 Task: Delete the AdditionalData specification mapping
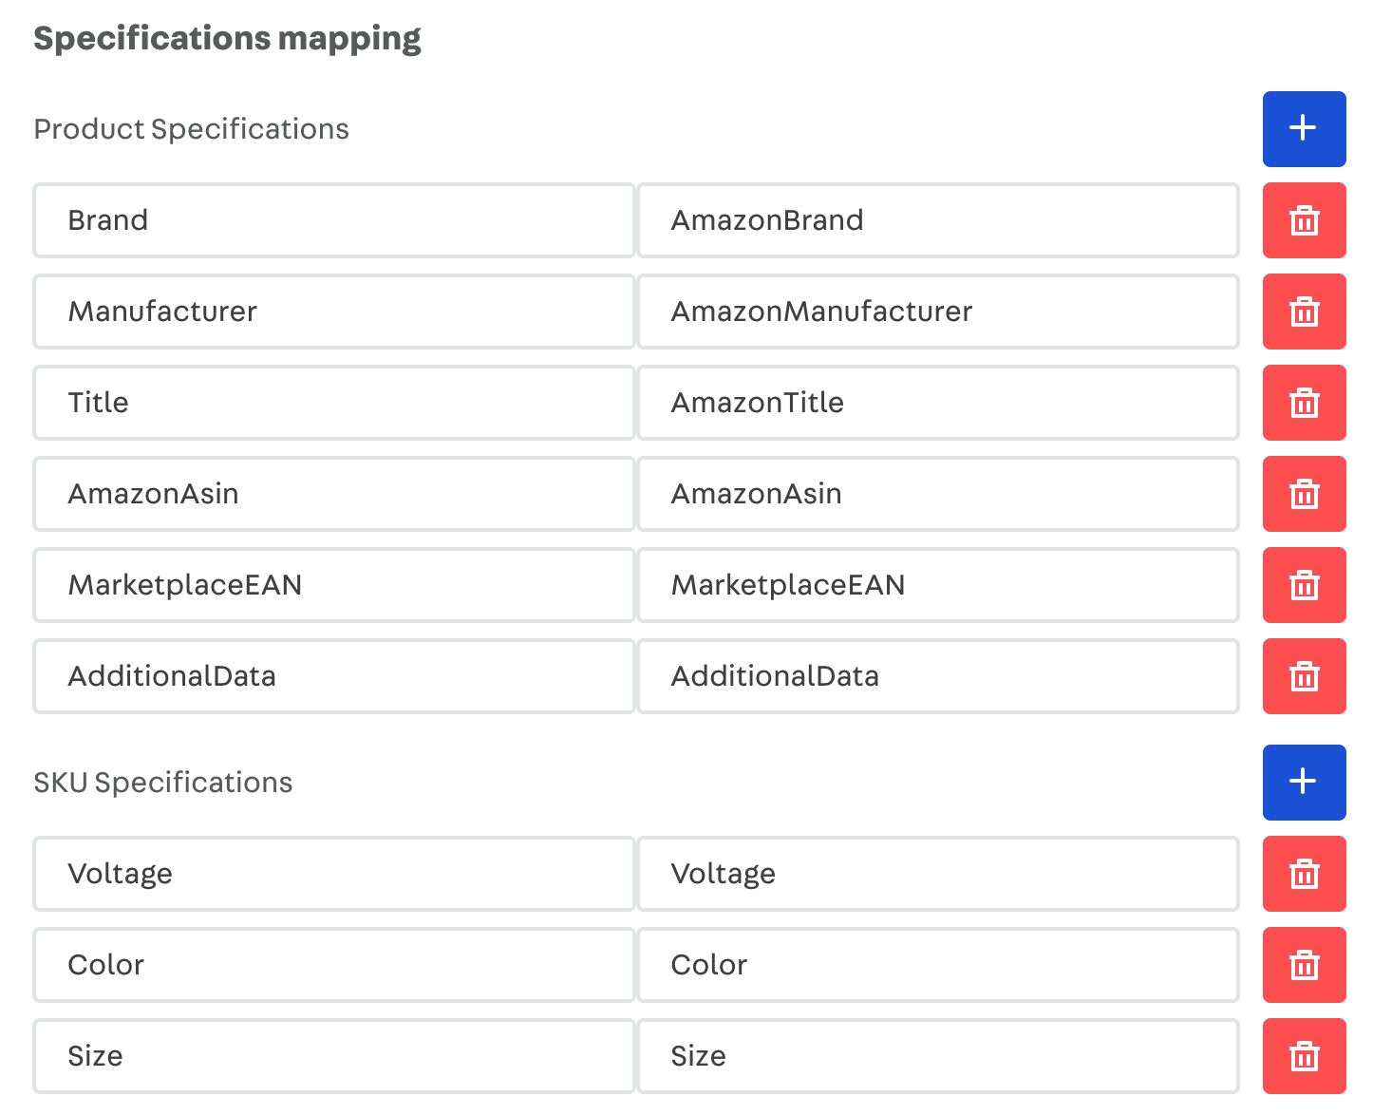tap(1304, 676)
